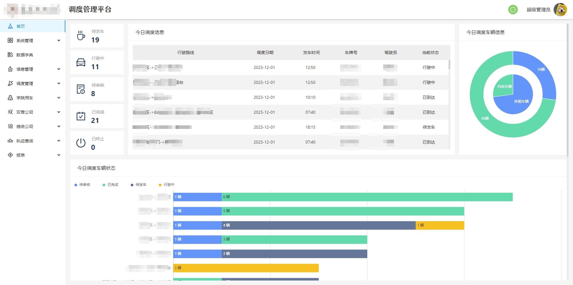Click the 自有车辆 inner pie slice

point(504,87)
